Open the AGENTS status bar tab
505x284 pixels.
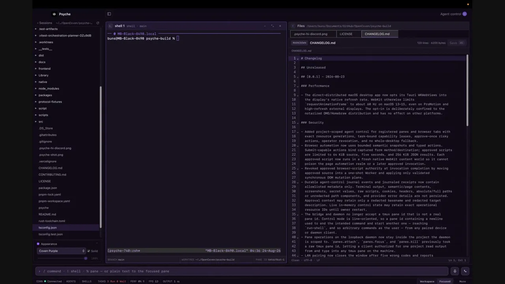pyautogui.click(x=71, y=281)
